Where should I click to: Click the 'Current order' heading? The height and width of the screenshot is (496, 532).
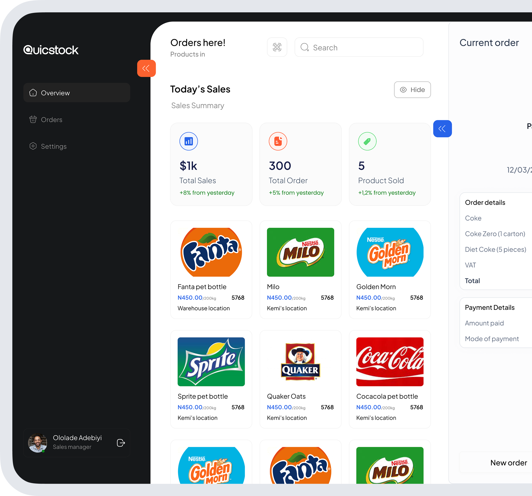click(489, 43)
